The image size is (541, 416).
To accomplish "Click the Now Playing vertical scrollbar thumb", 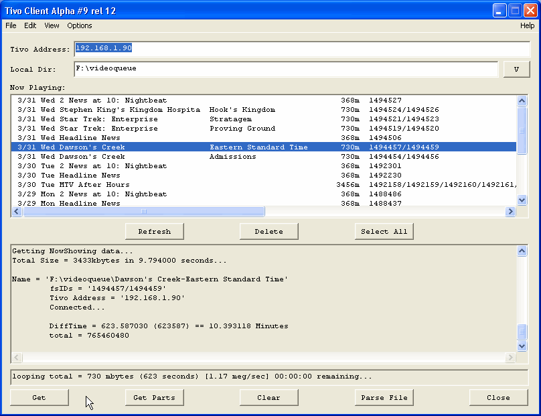I will click(522, 131).
